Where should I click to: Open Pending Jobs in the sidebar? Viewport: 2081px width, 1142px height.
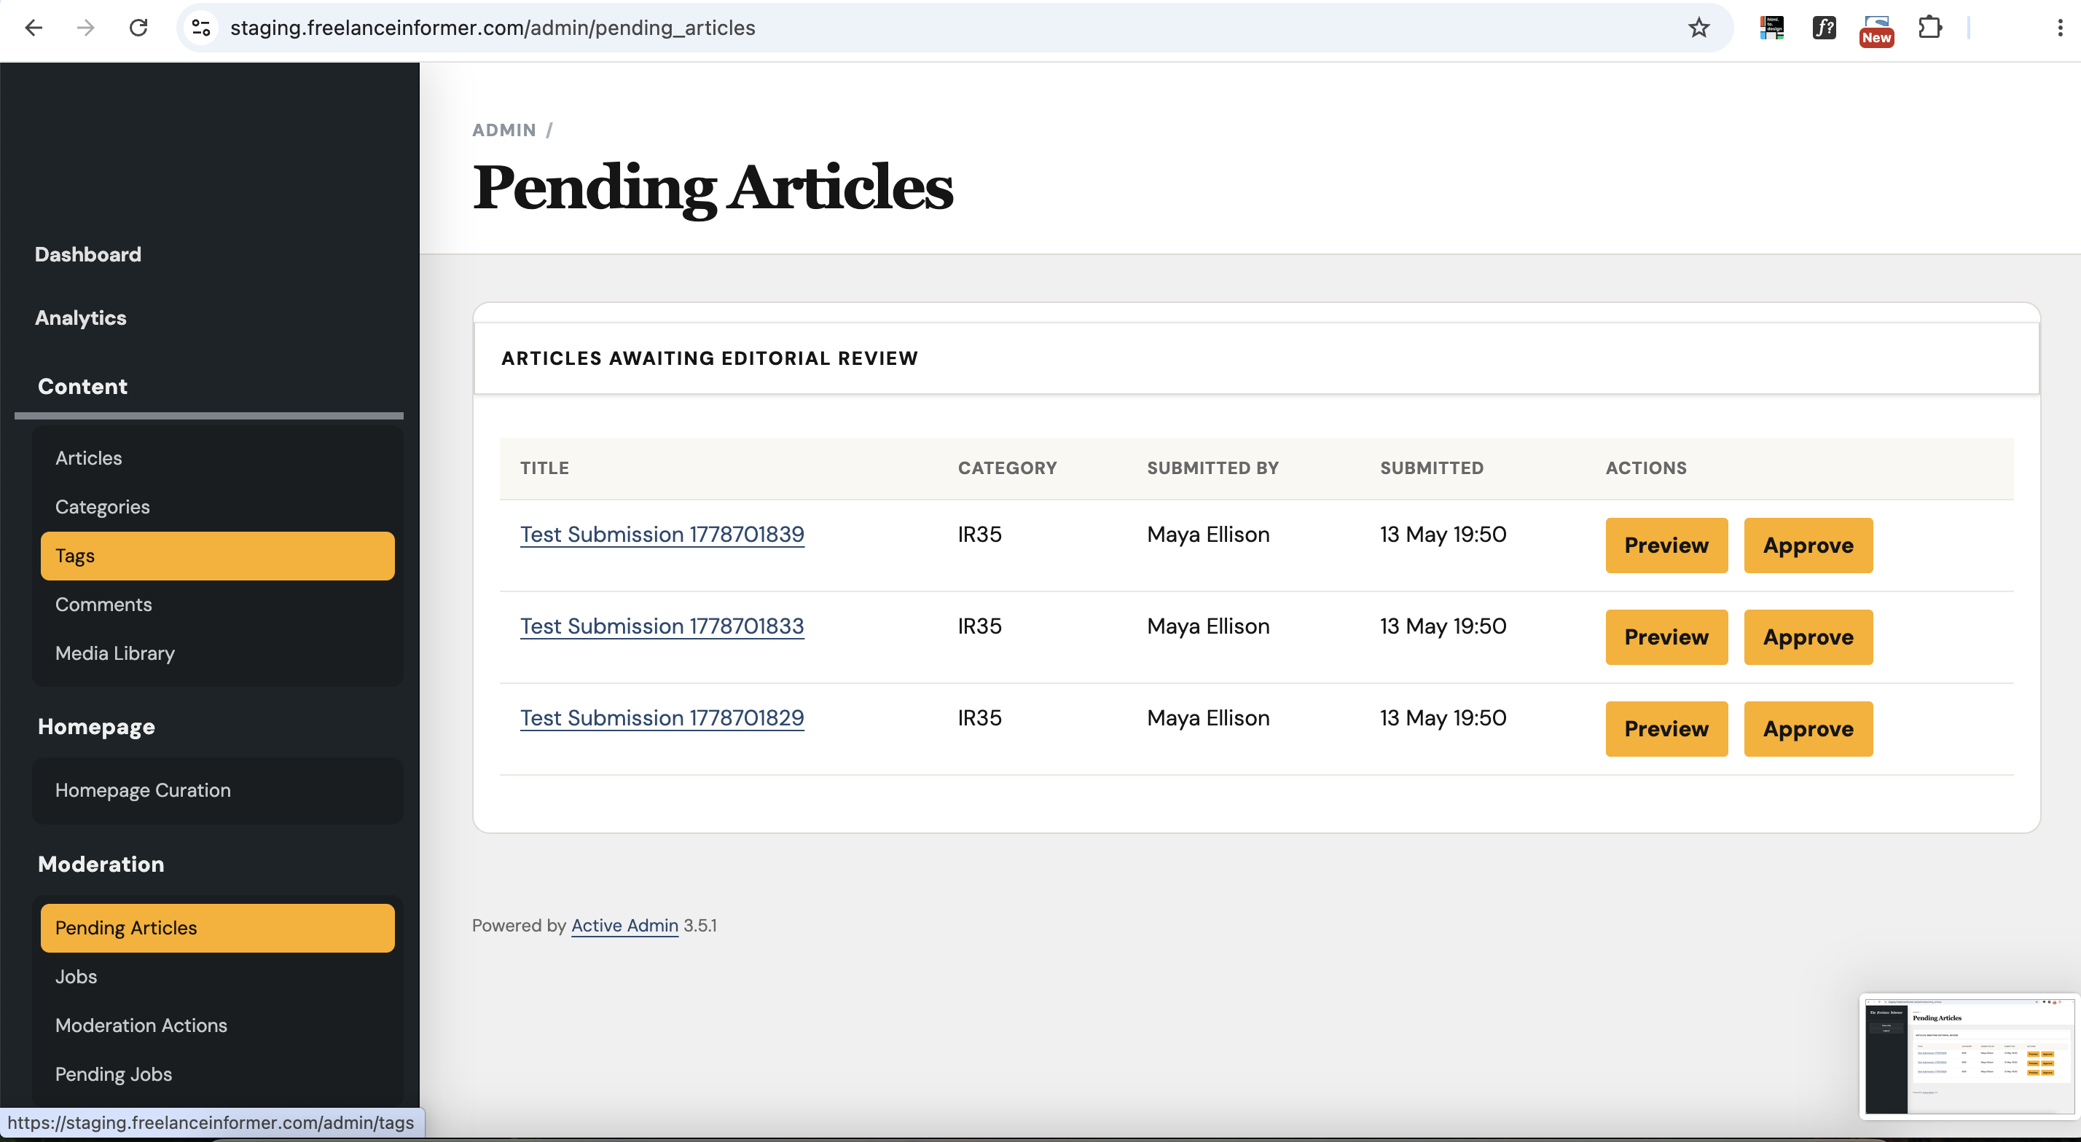(217, 1074)
